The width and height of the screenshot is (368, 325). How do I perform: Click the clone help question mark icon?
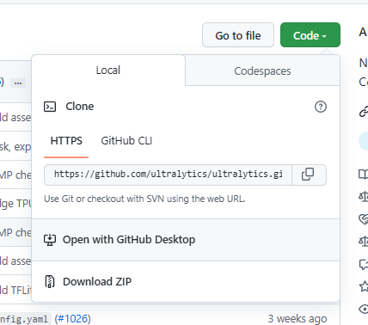pyautogui.click(x=321, y=107)
